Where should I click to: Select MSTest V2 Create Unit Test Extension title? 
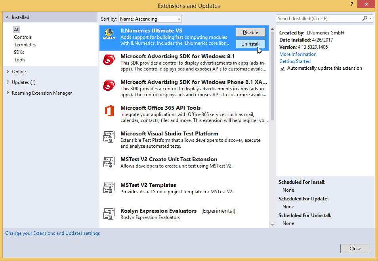pos(169,159)
